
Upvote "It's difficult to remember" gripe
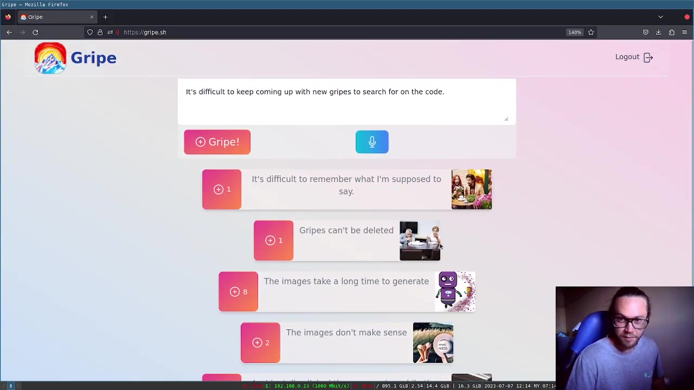[222, 189]
